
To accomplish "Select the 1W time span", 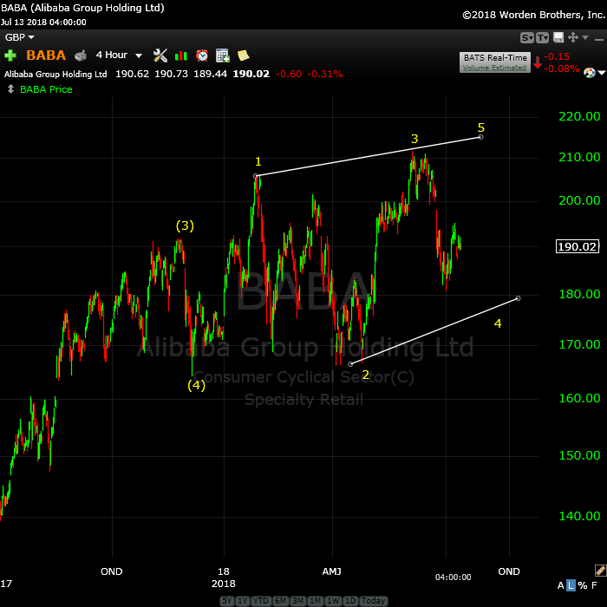I will (x=333, y=601).
